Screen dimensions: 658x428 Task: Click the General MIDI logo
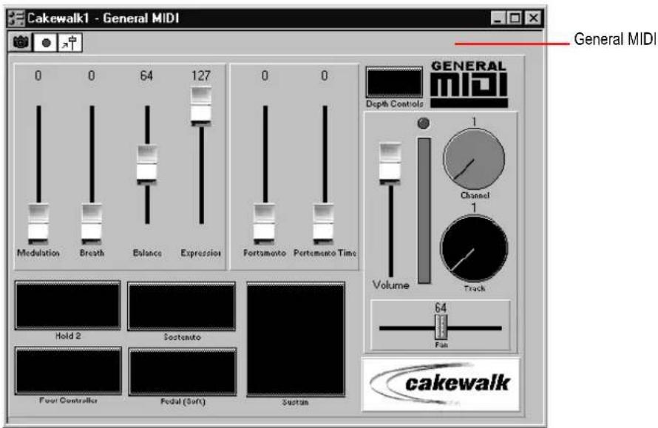469,84
